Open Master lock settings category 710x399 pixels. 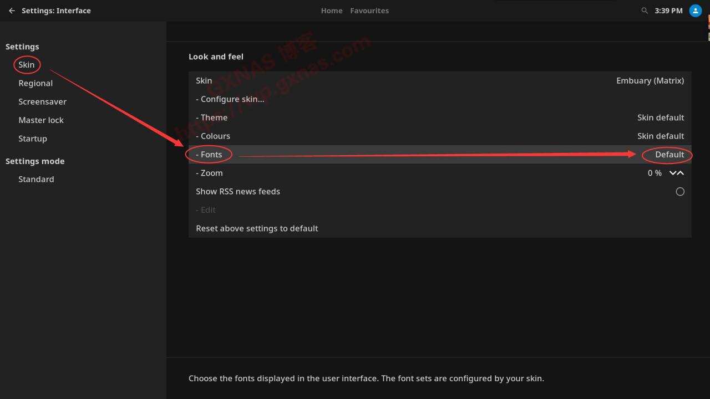click(x=41, y=120)
